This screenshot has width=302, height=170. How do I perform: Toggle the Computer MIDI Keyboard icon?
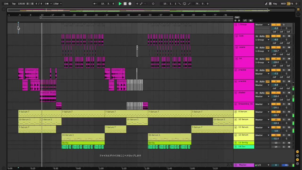pos(271,4)
